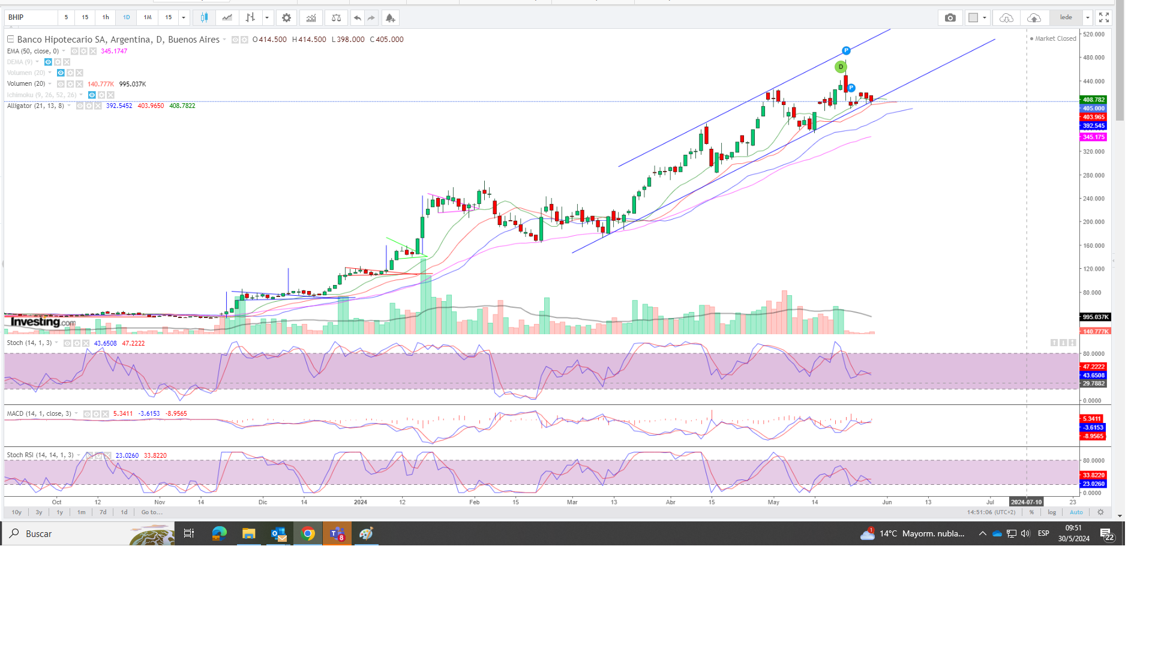Viewport: 1152px width, 648px height.
Task: Toggle visibility eye of DEMA (9)
Action: [48, 62]
